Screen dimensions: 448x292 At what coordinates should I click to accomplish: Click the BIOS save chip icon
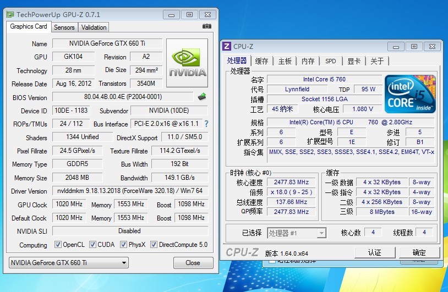click(202, 97)
